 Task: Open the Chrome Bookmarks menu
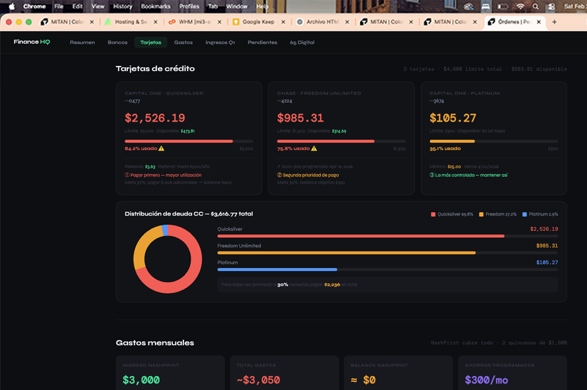tap(155, 6)
